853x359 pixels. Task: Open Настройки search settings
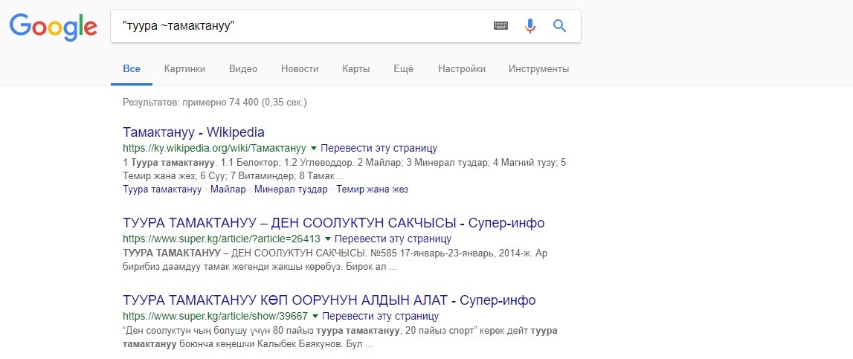(x=462, y=69)
